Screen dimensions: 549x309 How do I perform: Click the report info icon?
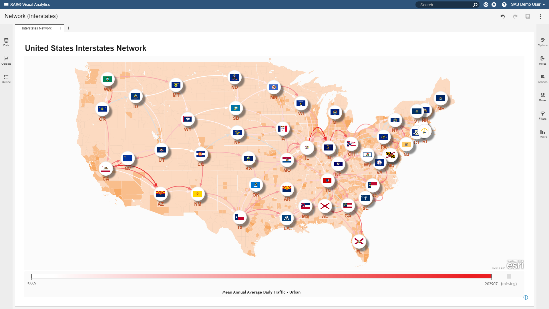[x=526, y=298]
